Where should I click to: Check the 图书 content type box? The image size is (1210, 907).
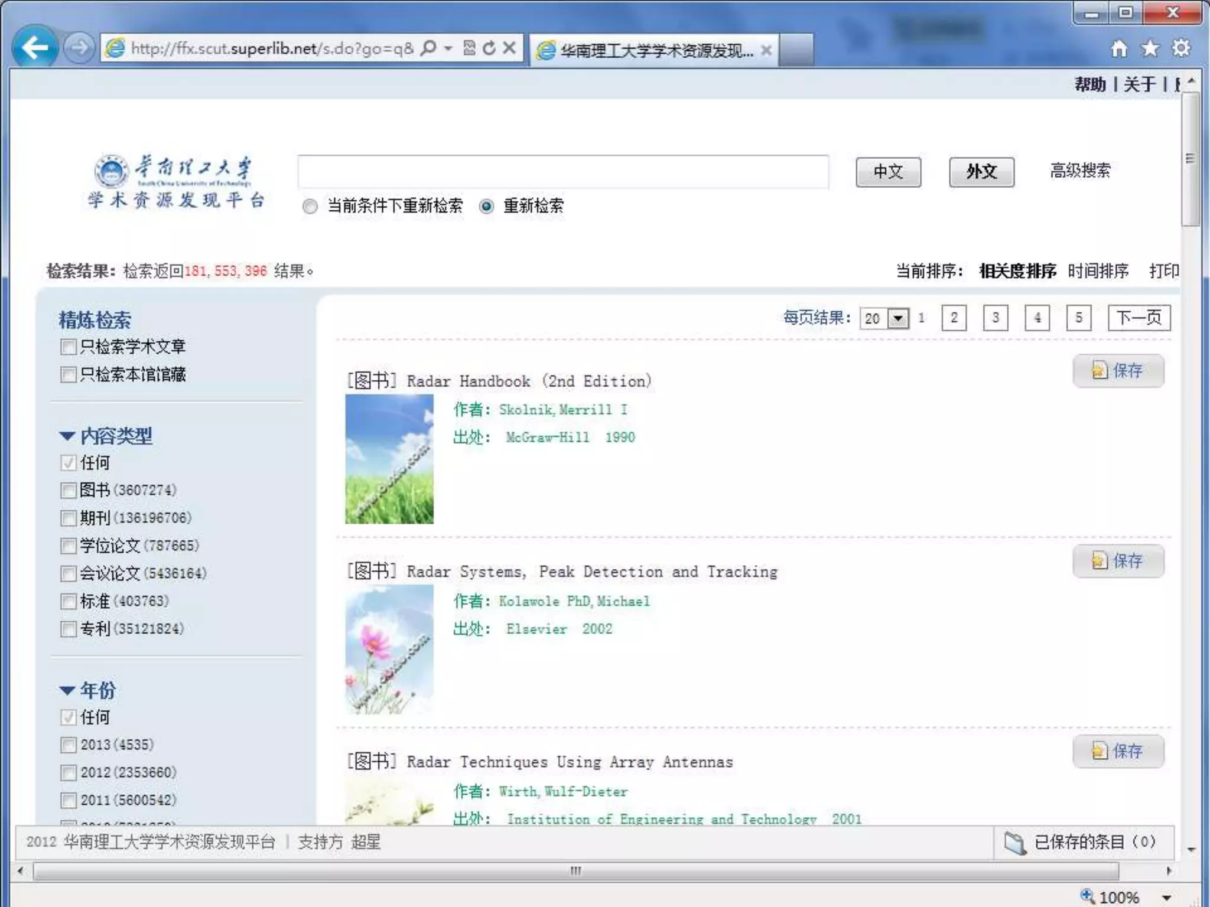[69, 490]
